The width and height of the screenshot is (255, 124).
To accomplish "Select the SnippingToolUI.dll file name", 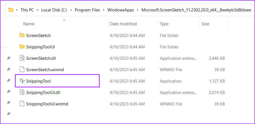I will tap(43, 93).
